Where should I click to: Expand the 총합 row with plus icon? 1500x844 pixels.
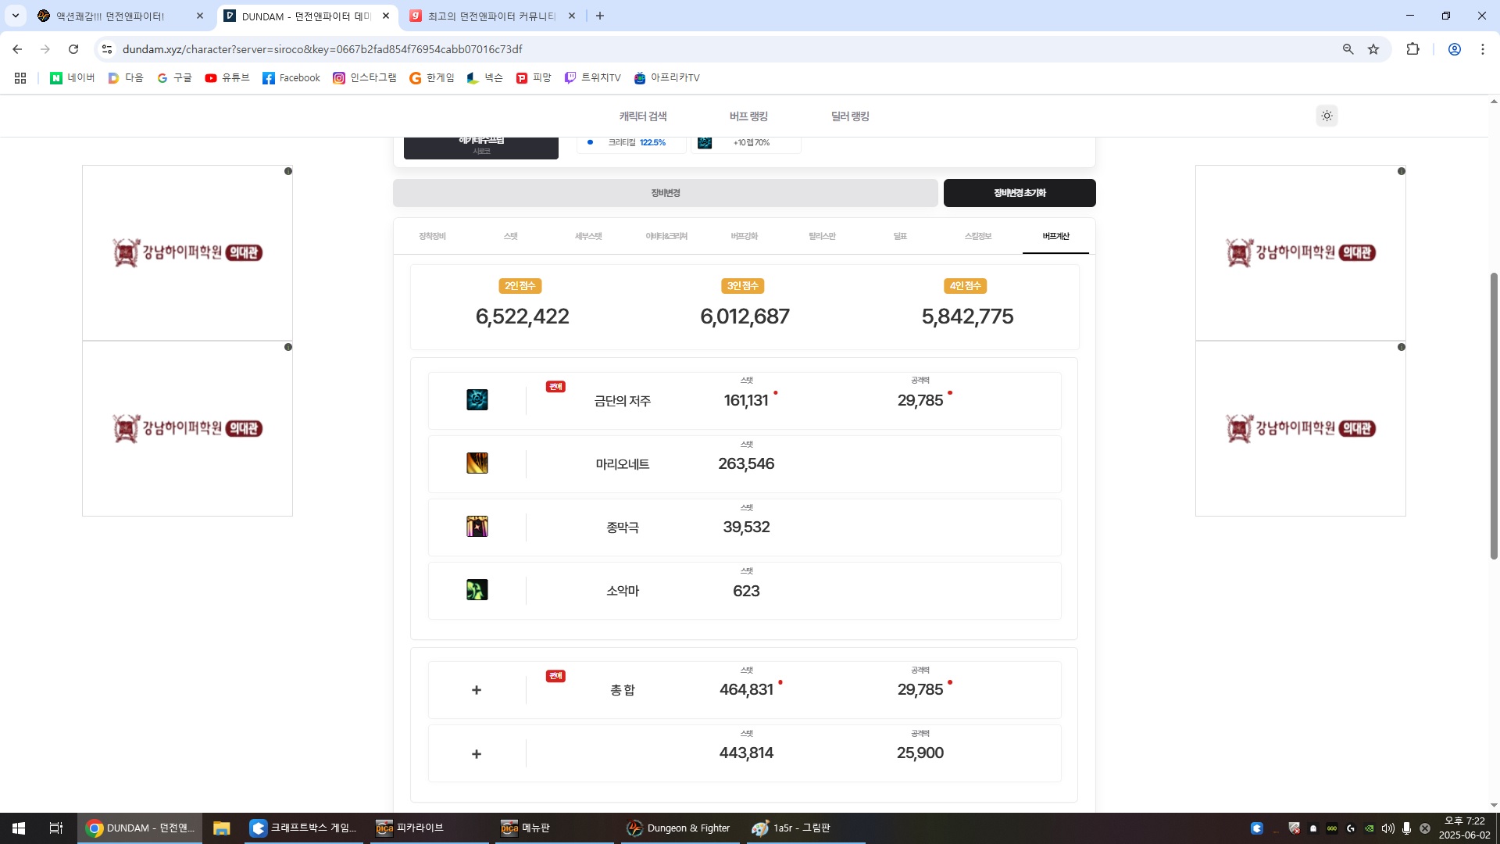pyautogui.click(x=477, y=690)
